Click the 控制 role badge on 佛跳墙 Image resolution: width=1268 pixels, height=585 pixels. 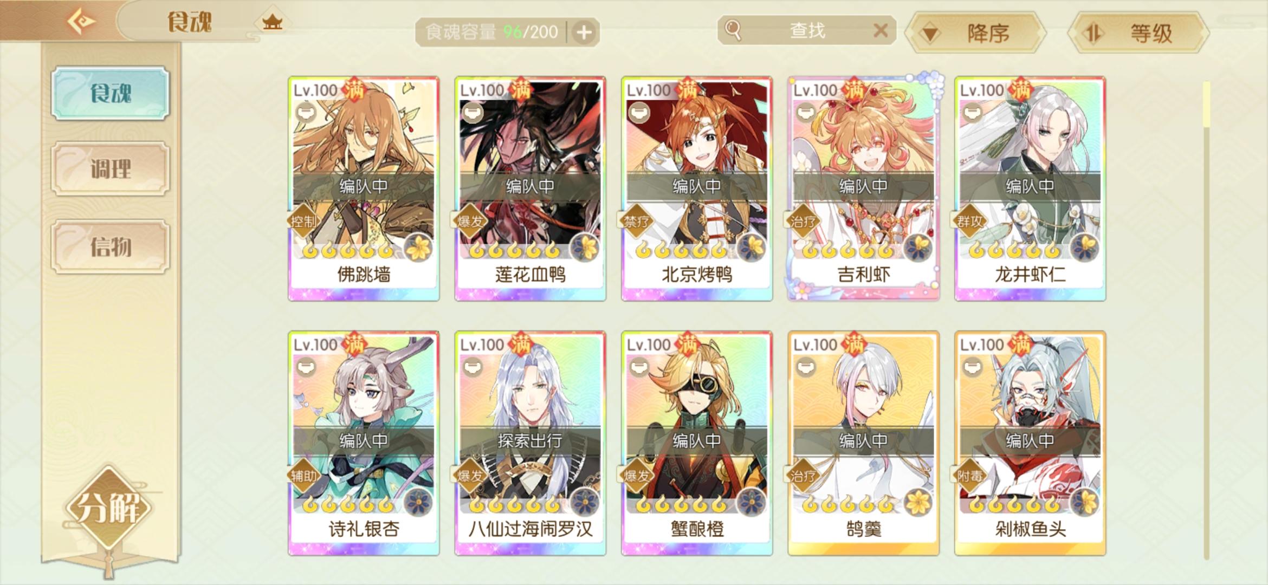tap(304, 221)
